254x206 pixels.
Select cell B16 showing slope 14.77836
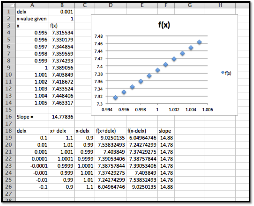[x=62, y=117]
